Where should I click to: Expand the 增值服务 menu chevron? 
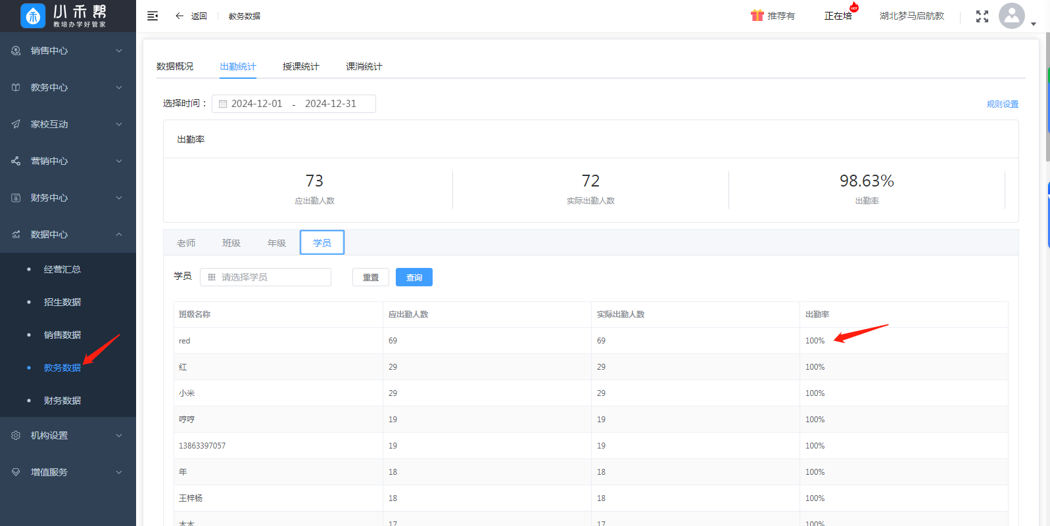(119, 472)
